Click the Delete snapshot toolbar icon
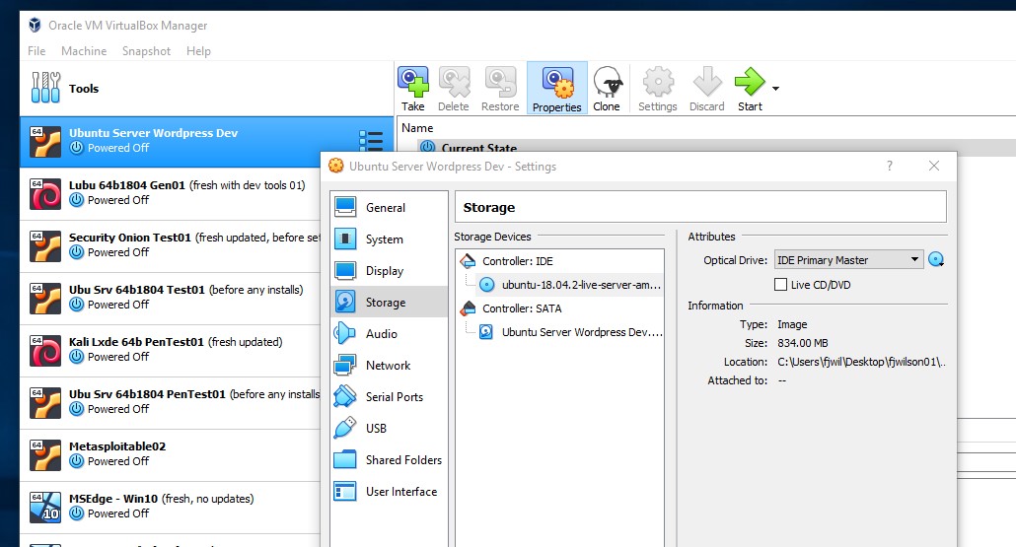Screen dimensions: 1016x547 pos(454,89)
